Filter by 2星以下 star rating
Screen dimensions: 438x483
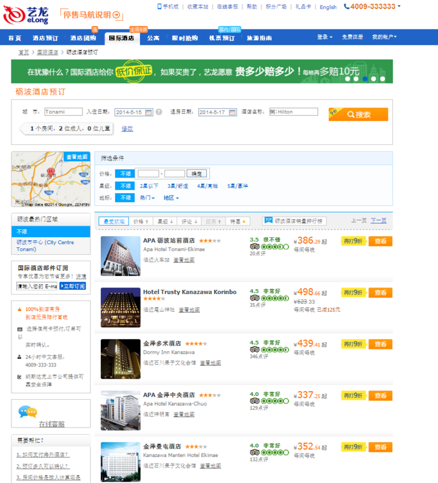pos(149,186)
